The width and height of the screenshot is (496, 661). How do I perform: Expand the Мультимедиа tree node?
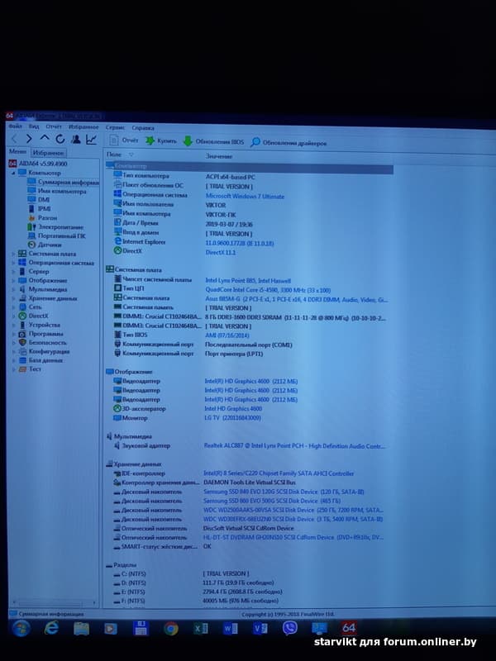13,289
